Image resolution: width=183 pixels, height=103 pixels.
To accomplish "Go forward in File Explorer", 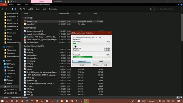I will (6, 9).
